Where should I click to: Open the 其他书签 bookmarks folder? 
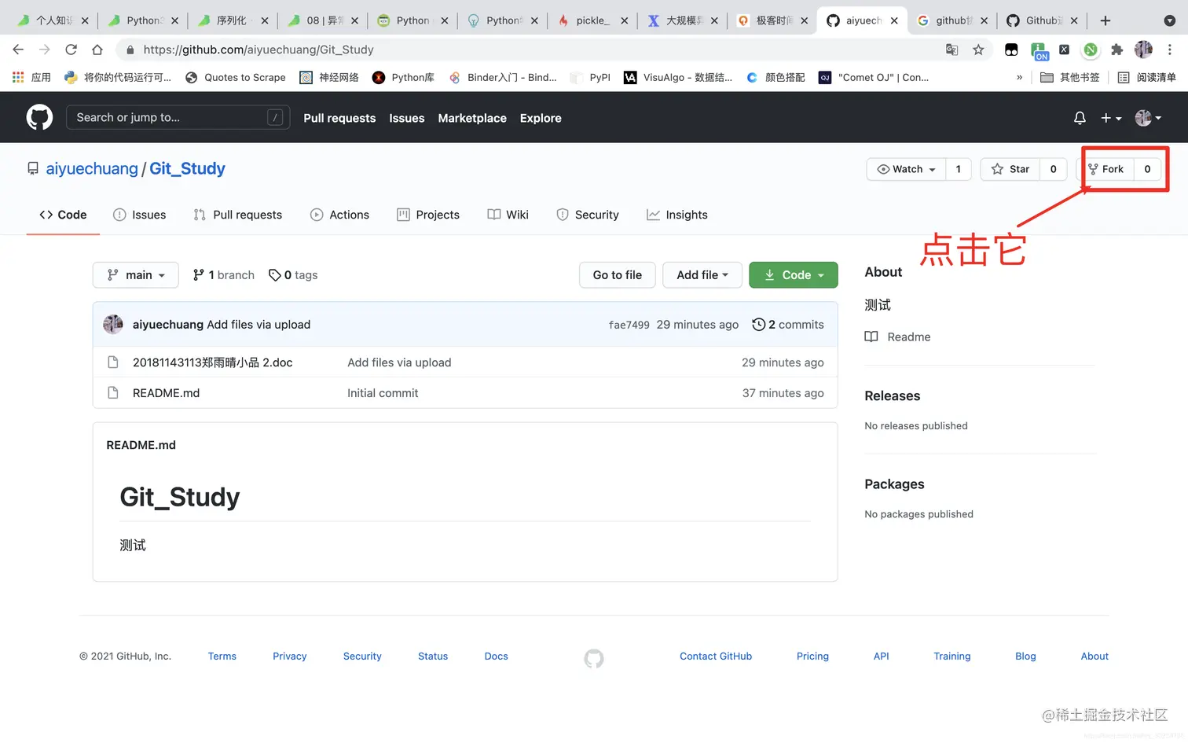coord(1069,77)
